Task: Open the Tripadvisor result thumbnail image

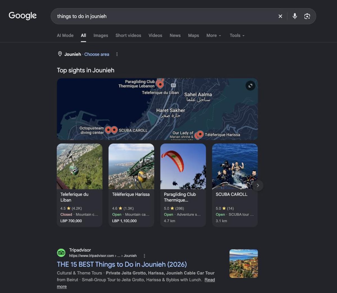Action: pyautogui.click(x=243, y=264)
